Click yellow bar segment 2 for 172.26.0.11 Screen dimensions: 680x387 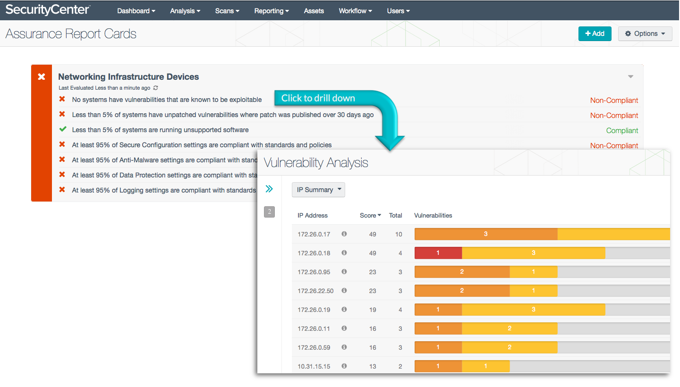pyautogui.click(x=510, y=328)
